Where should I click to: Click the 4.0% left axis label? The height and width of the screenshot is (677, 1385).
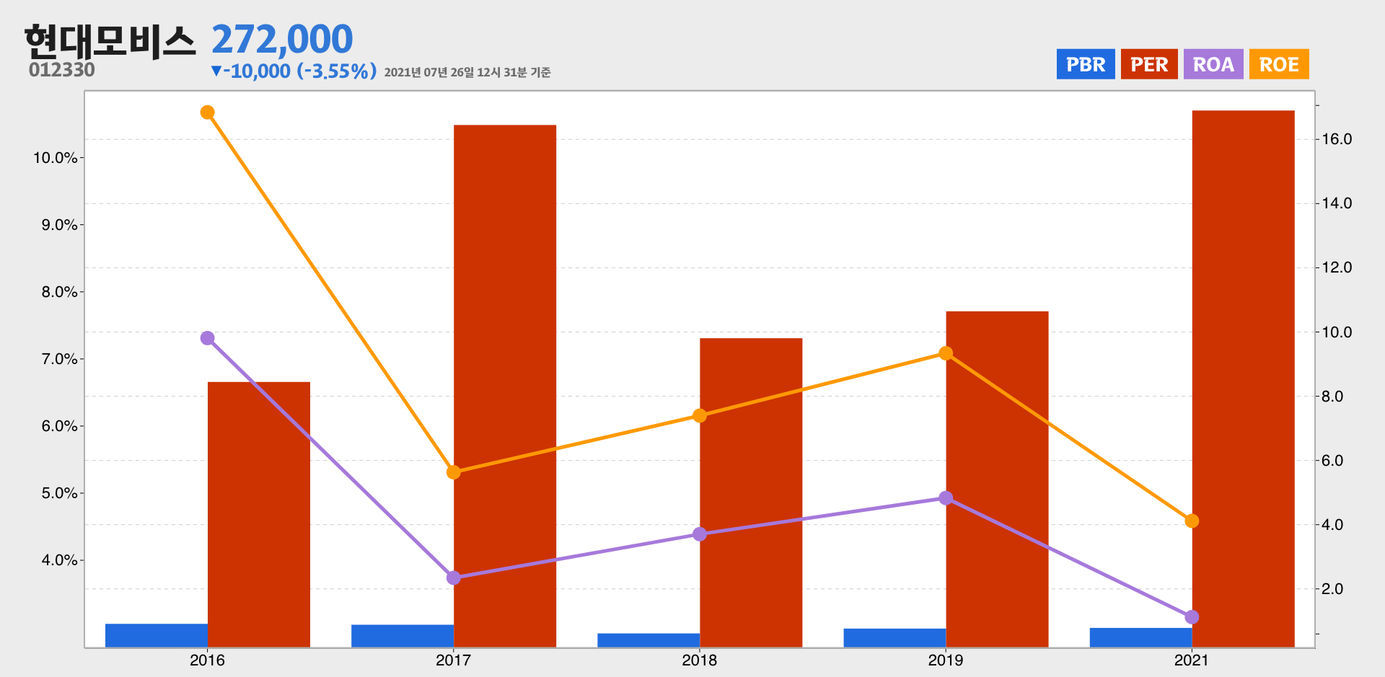[x=60, y=560]
